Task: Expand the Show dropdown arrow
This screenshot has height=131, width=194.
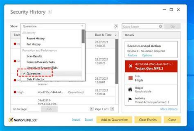Action: [82, 26]
